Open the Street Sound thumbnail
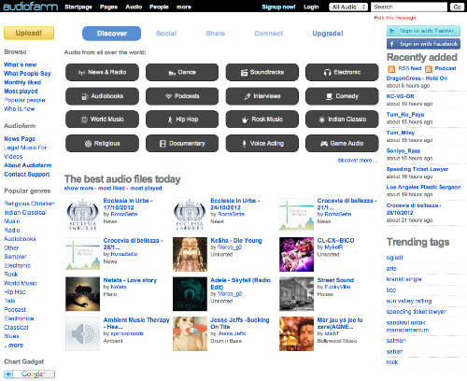Viewport: 467px width, 381px height. (x=296, y=294)
